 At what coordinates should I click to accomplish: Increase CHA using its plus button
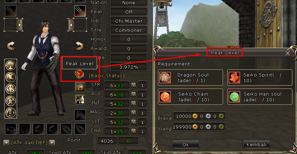click(133, 131)
